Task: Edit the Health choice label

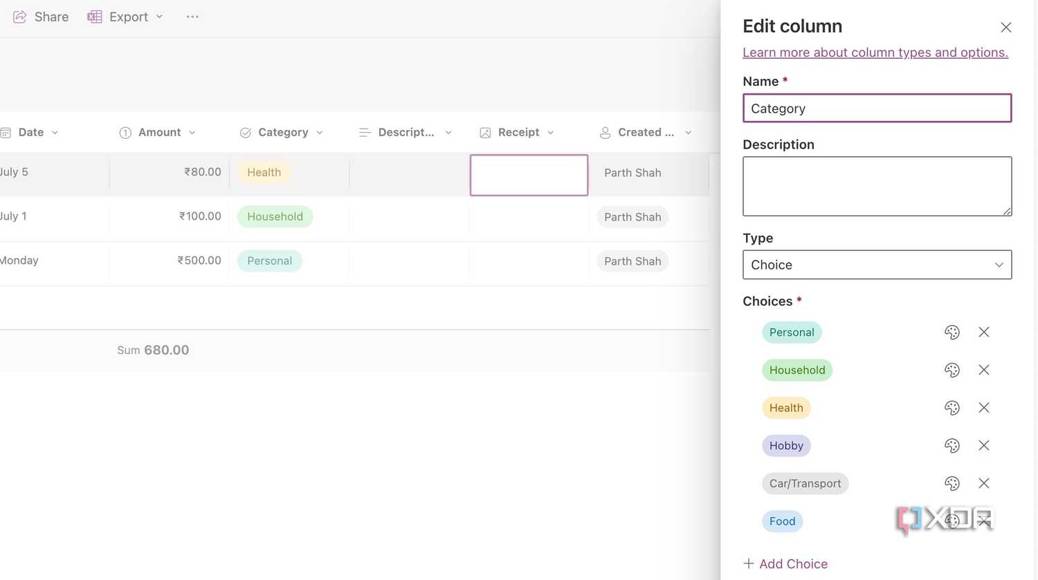Action: coord(786,408)
